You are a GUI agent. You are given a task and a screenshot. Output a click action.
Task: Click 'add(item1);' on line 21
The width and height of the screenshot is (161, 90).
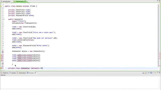coord(17,29)
